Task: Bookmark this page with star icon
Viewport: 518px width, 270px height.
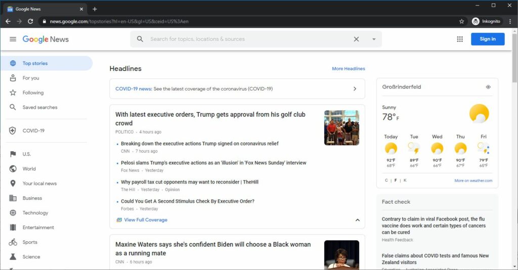Action: tap(461, 21)
